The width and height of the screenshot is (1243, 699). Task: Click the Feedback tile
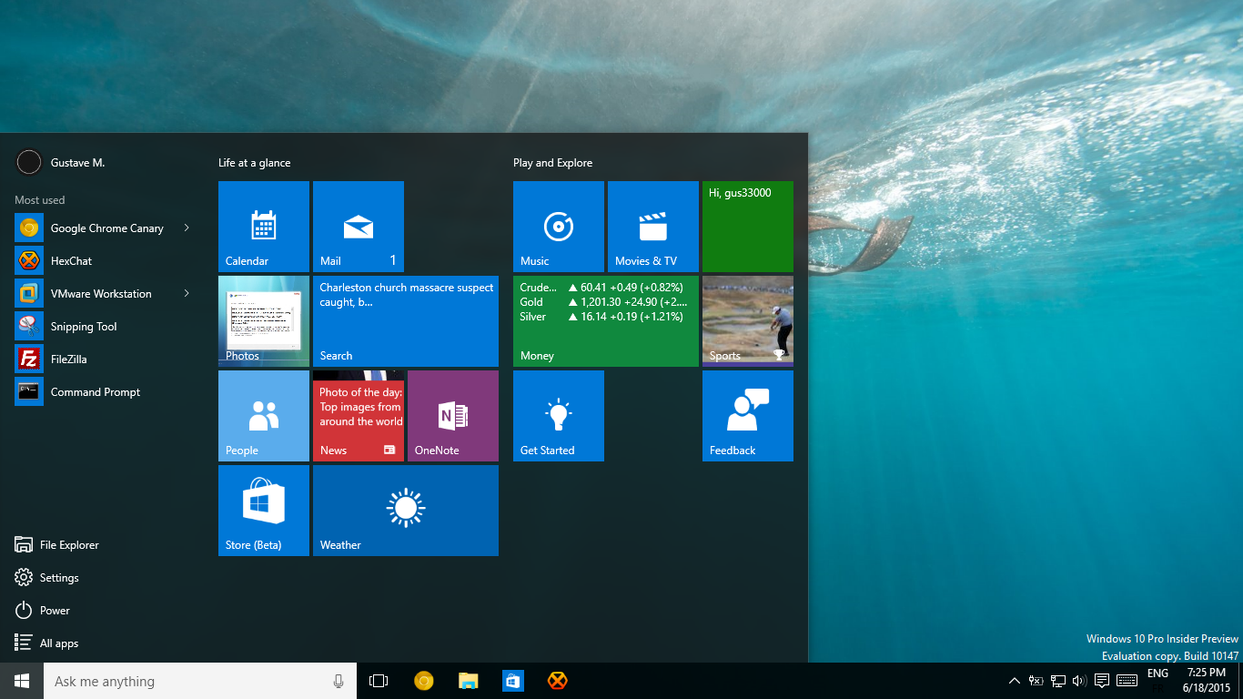(x=748, y=416)
